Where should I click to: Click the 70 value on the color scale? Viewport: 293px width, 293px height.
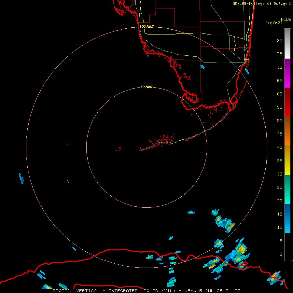pyautogui.click(x=280, y=67)
